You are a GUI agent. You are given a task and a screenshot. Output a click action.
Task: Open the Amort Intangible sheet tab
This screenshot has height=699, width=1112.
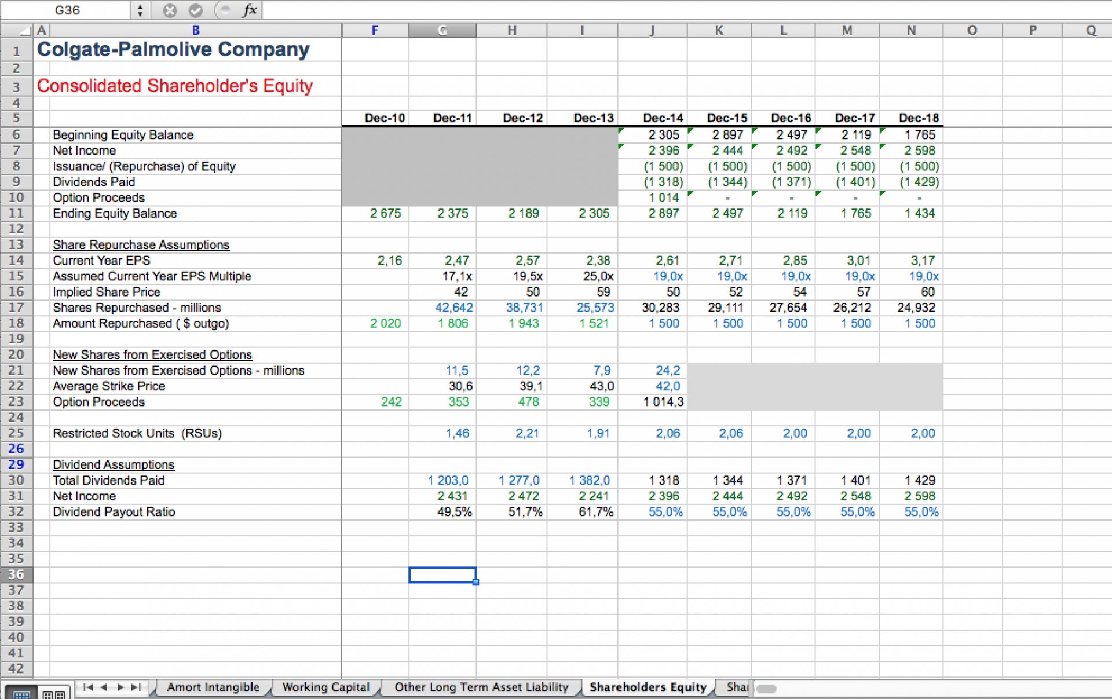click(213, 687)
